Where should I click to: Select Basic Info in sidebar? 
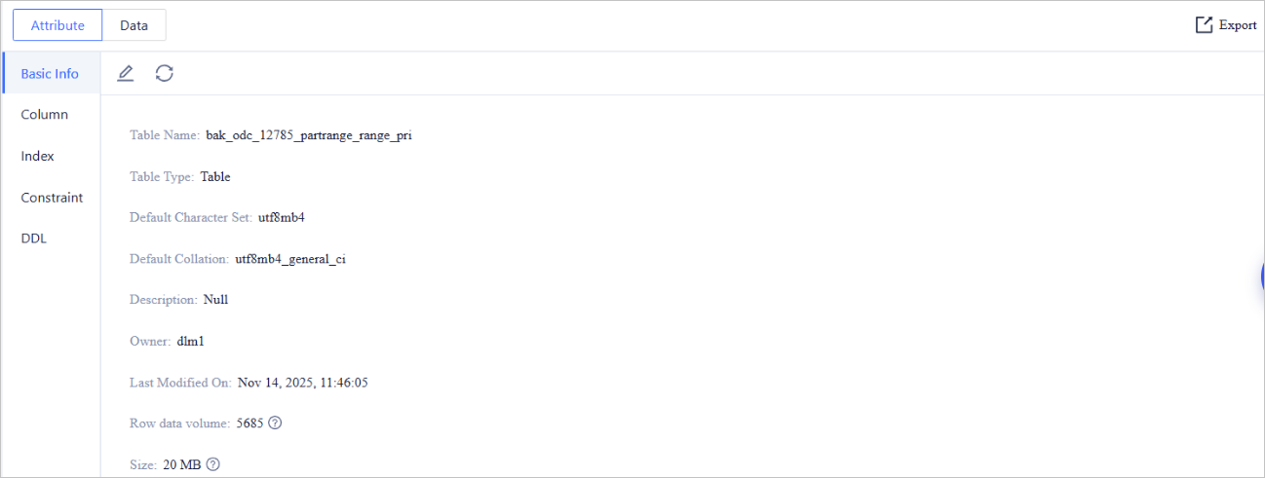click(51, 74)
